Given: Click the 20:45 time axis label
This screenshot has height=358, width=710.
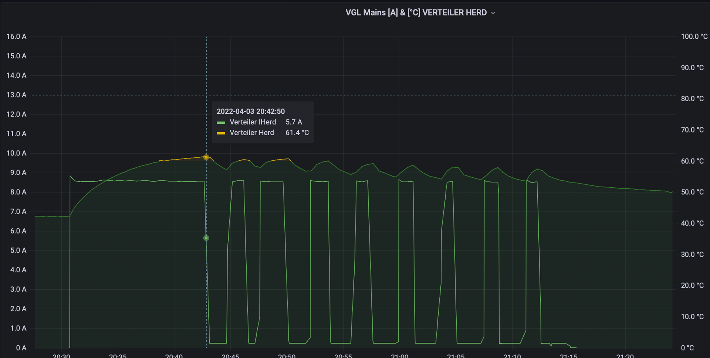Looking at the screenshot, I should [230, 355].
